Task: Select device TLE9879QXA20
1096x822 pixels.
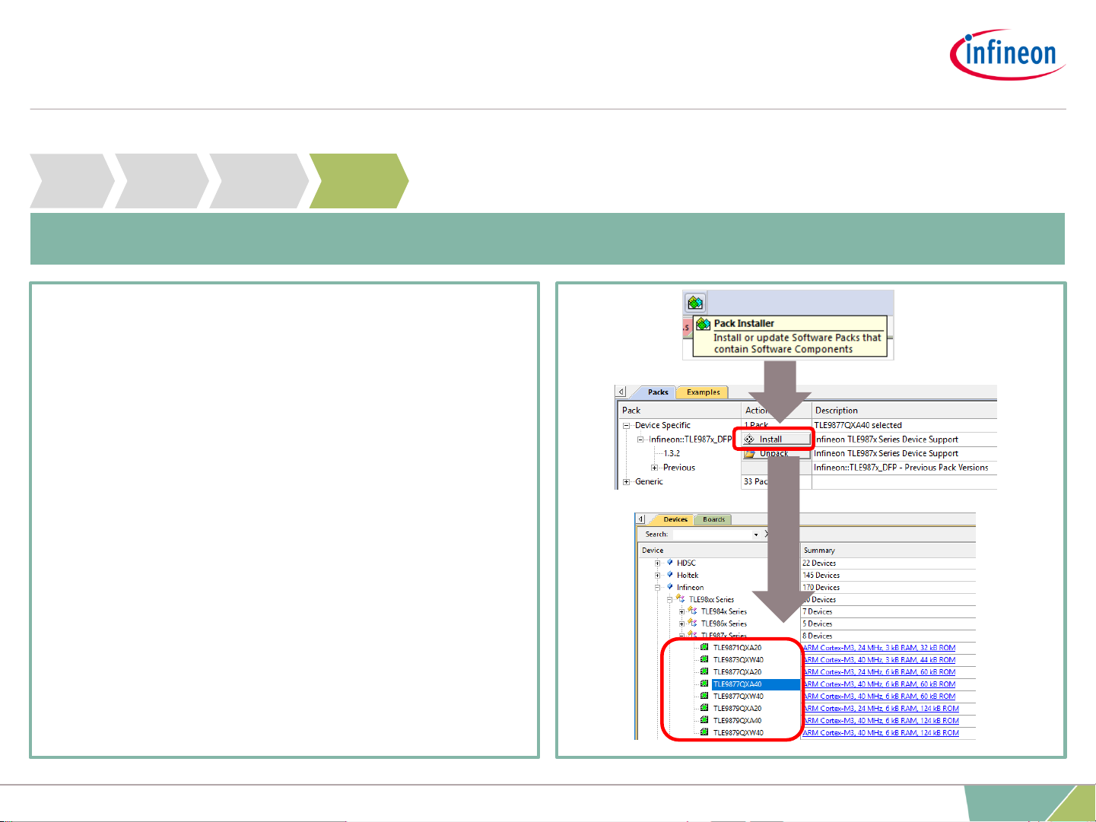Action: point(737,709)
